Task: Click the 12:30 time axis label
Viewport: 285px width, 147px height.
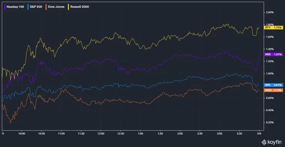Action: (121, 134)
